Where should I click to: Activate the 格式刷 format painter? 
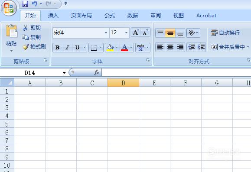click(x=34, y=47)
